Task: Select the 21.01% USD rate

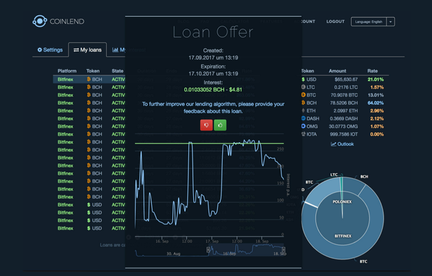Action: (x=375, y=80)
